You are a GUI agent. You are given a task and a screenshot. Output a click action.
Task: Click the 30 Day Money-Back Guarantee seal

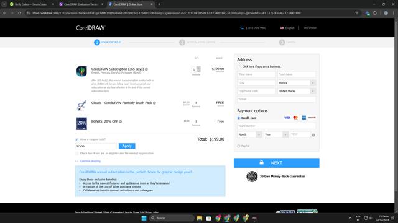coord(252,176)
